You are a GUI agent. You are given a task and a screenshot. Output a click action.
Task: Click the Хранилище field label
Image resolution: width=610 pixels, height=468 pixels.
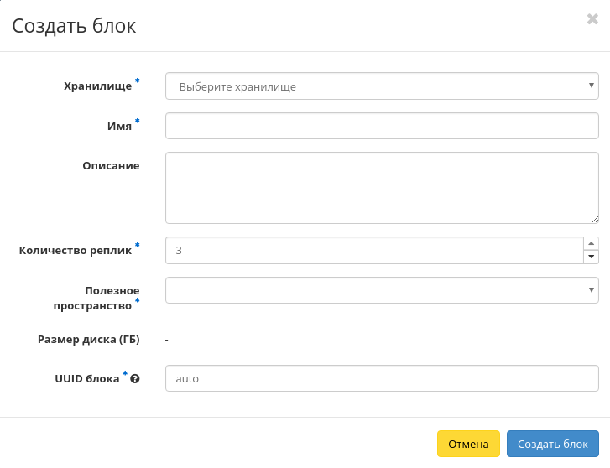pos(97,86)
